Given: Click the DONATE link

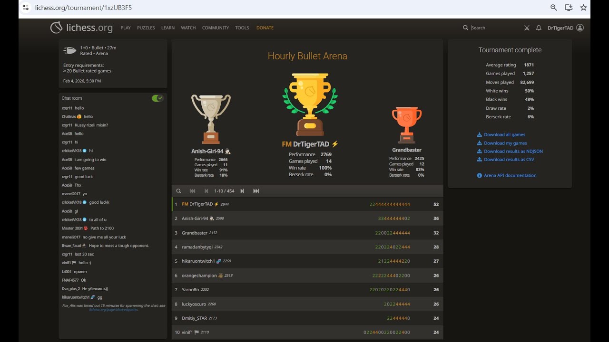Looking at the screenshot, I should tap(265, 28).
